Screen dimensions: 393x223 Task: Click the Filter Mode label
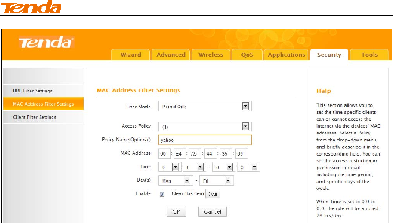[x=138, y=107]
